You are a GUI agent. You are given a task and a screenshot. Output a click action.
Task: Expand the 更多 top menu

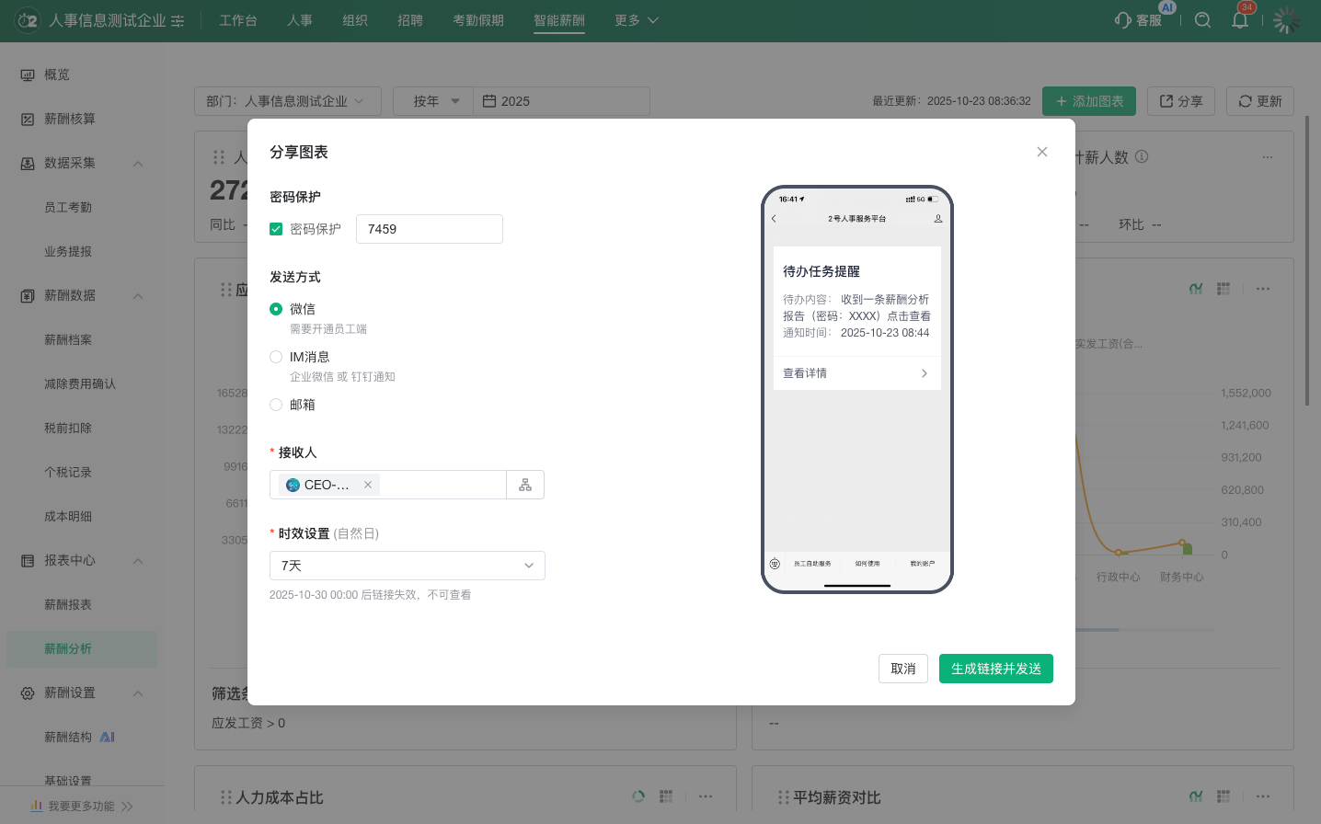(x=636, y=20)
